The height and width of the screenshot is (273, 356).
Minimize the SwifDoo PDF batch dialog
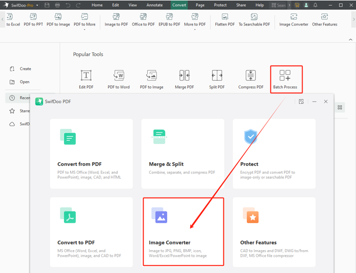coord(314,102)
